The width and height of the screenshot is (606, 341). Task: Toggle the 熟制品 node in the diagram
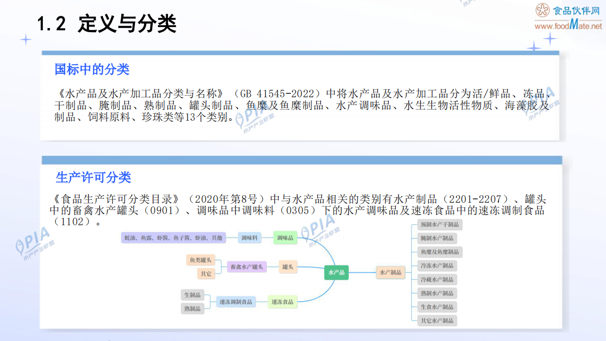point(192,309)
